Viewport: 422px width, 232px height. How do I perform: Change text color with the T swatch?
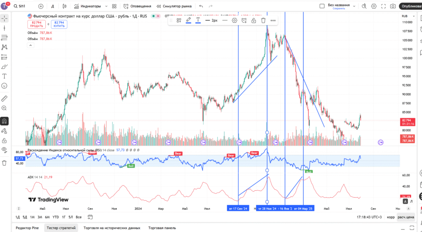[x=198, y=20]
